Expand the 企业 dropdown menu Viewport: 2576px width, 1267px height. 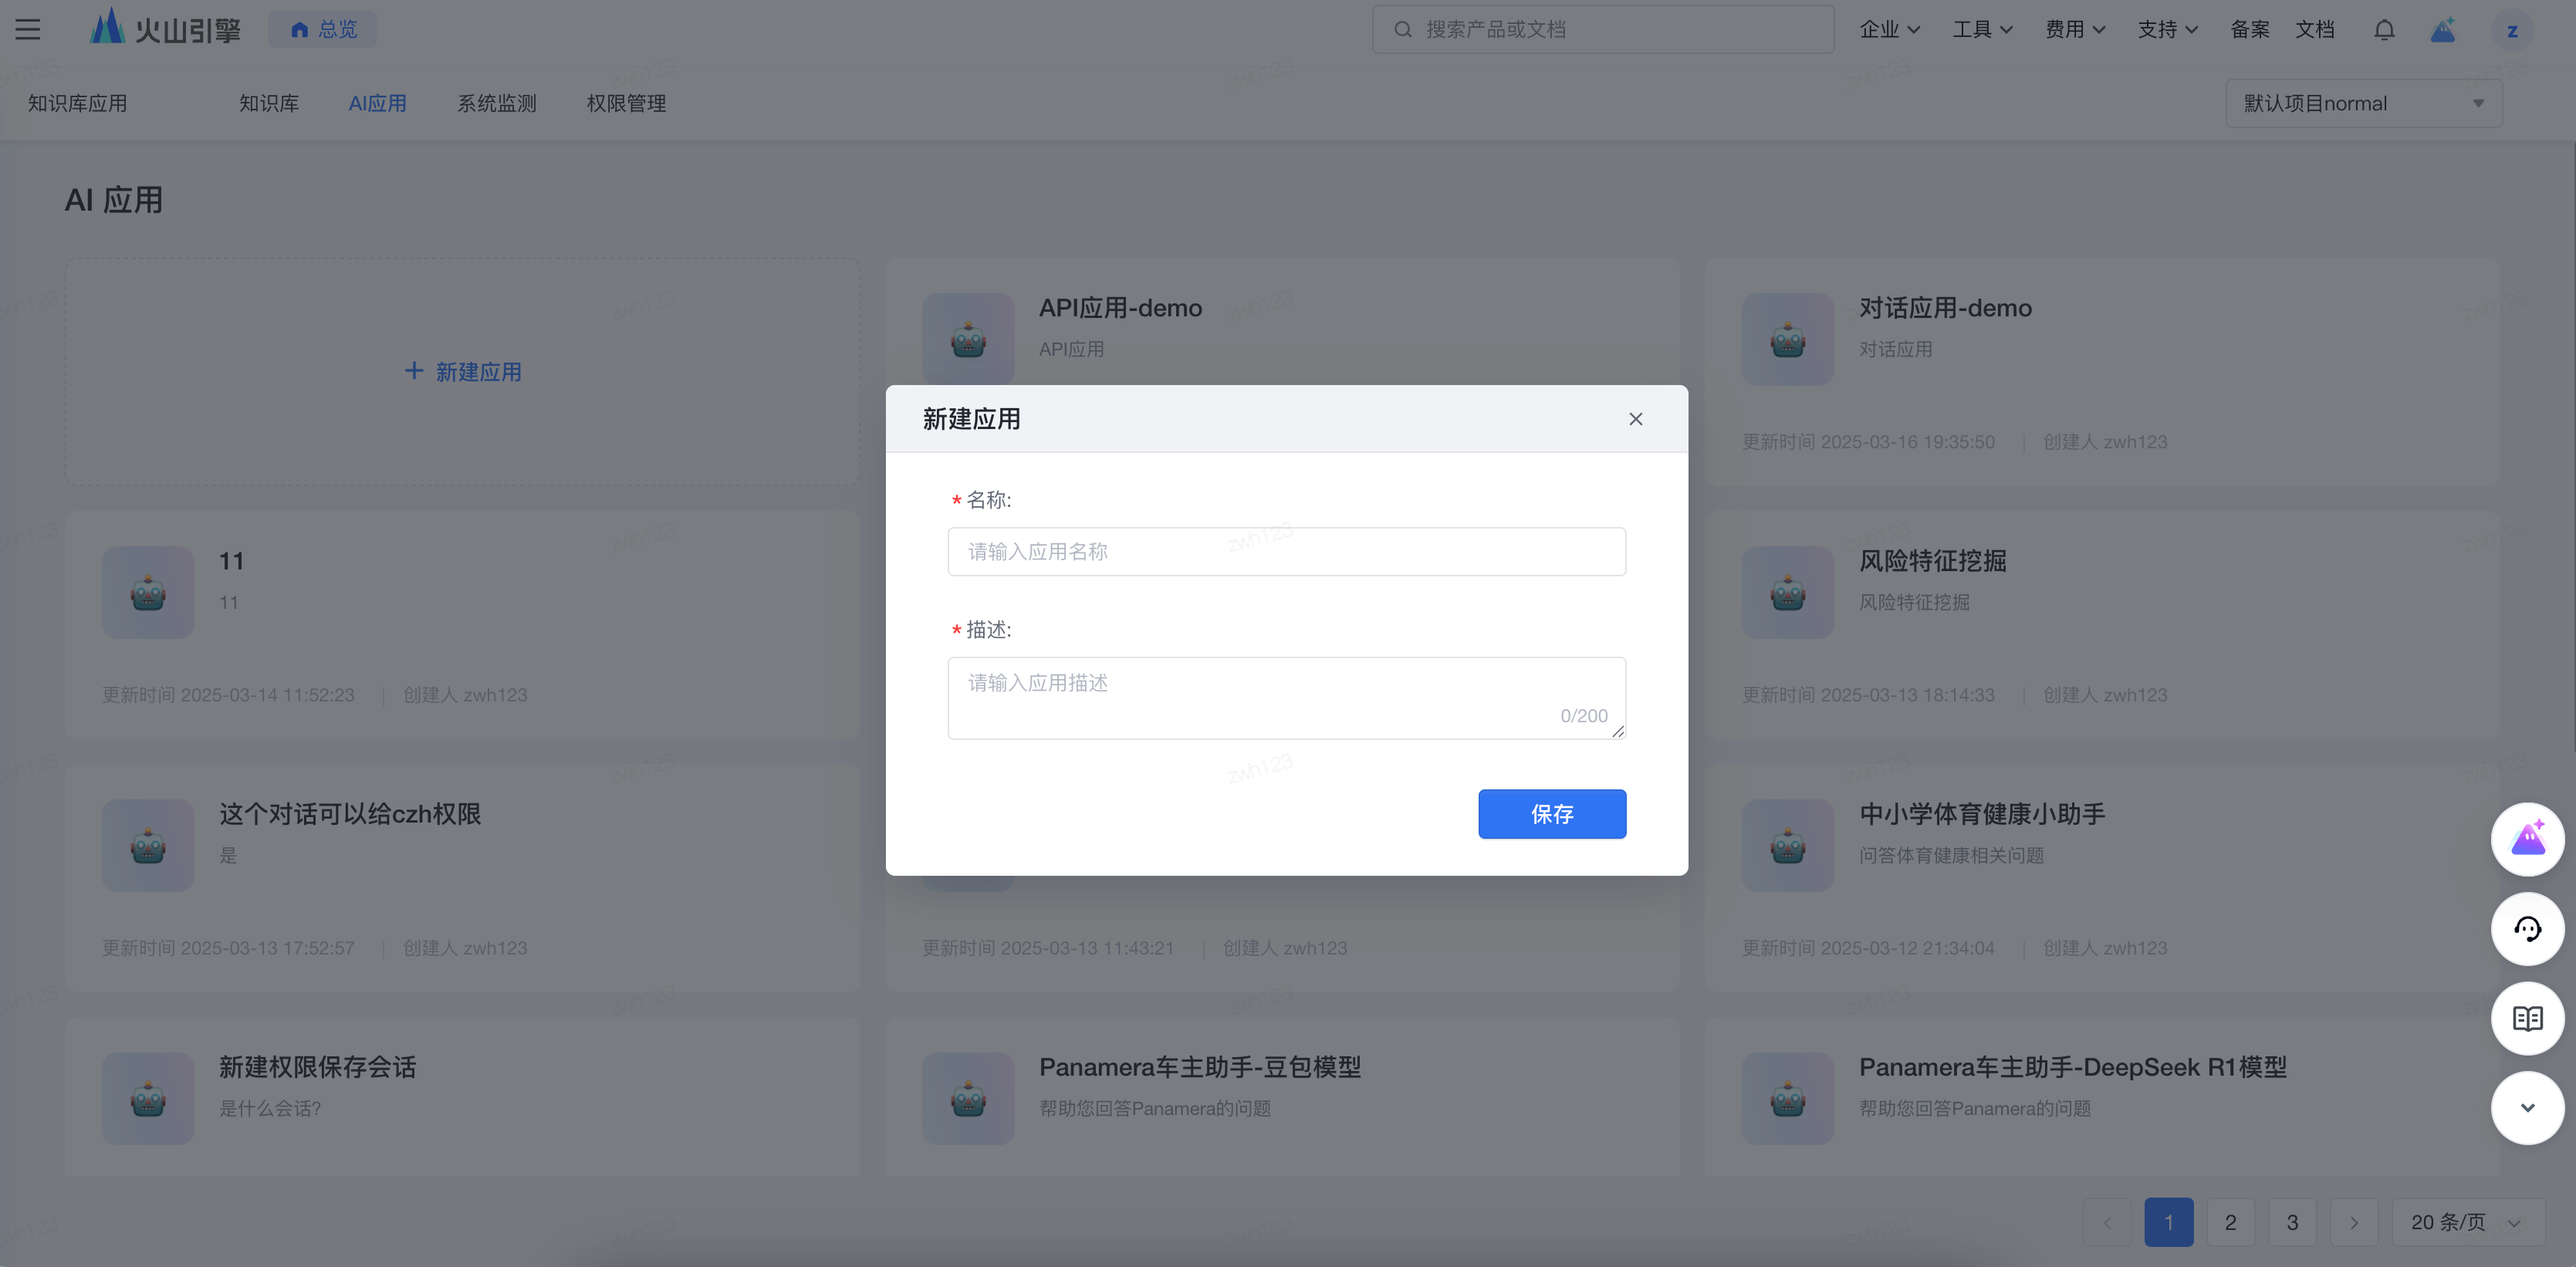tap(1889, 30)
